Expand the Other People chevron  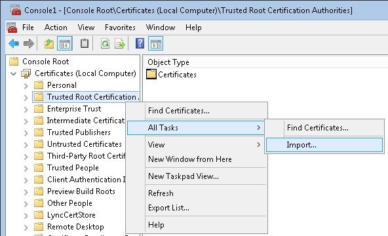[26, 204]
